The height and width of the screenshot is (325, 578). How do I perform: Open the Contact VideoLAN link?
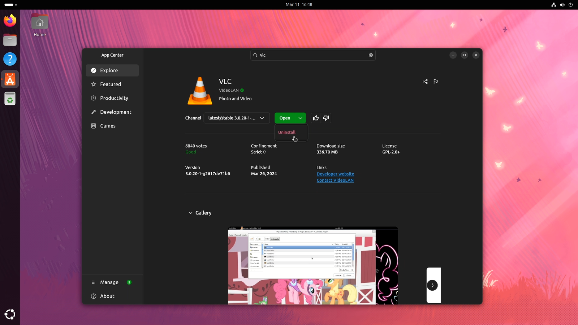point(335,180)
